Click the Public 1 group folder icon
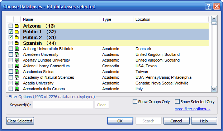223x131 pixels. [17, 31]
